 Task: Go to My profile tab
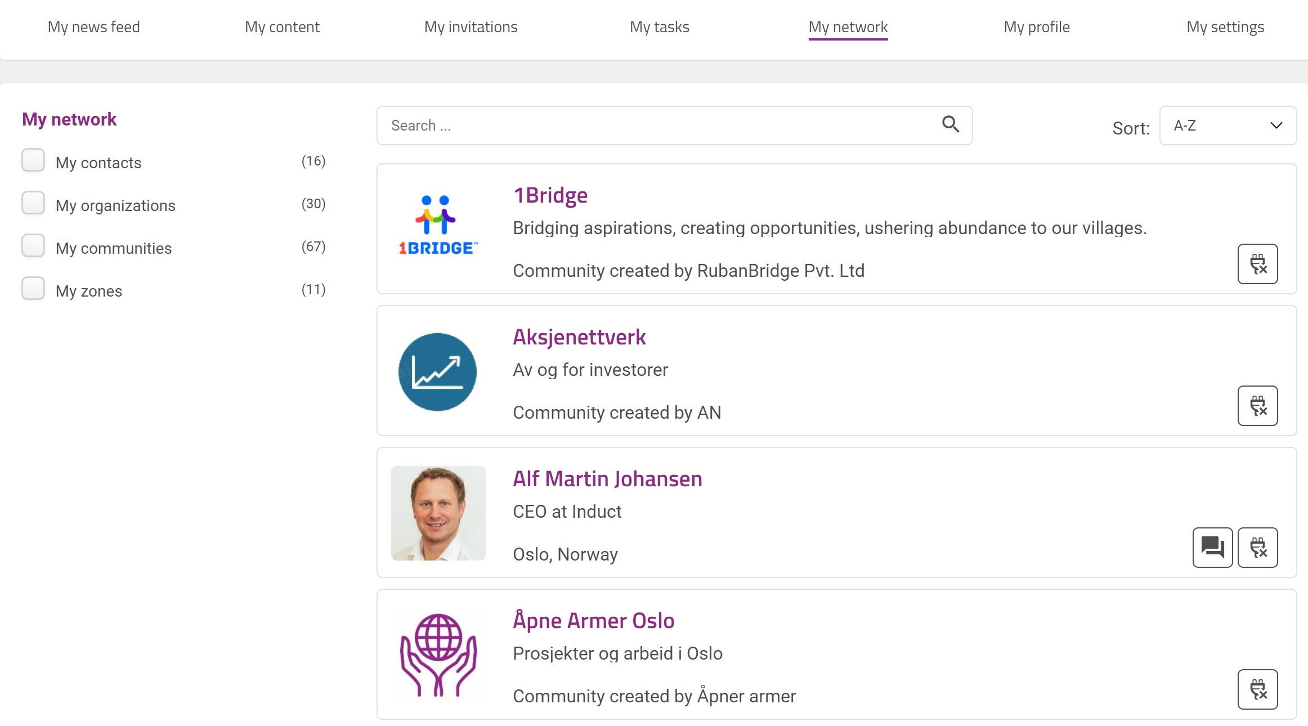[x=1037, y=27]
